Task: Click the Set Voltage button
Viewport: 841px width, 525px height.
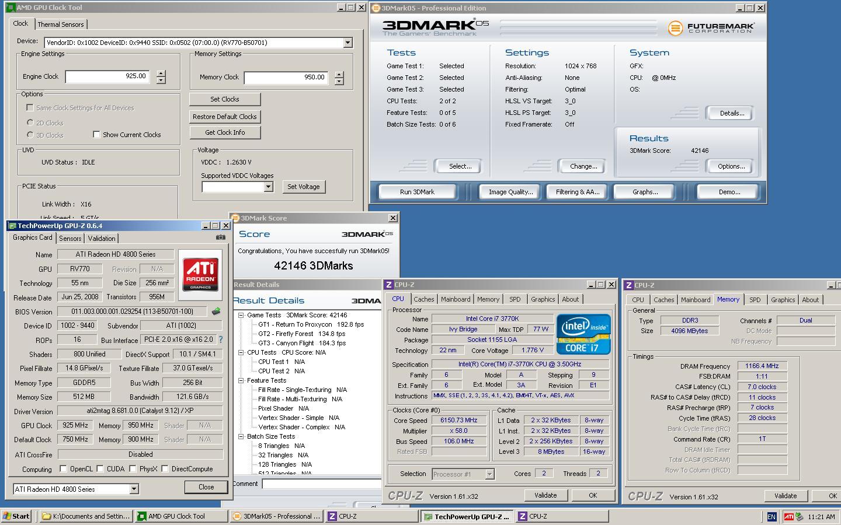Action: coord(304,187)
